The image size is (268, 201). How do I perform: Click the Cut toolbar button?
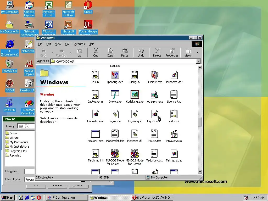coord(96,52)
